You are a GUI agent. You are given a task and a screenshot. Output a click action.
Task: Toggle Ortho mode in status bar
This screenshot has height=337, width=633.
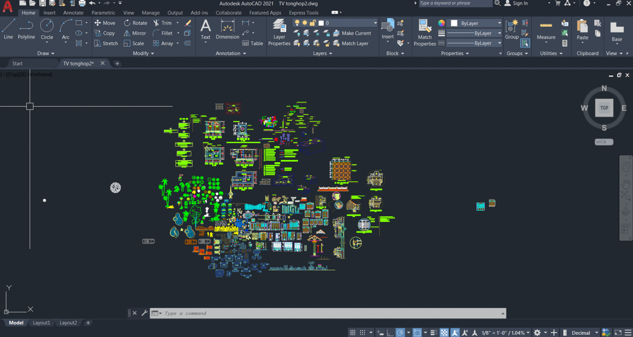[390, 333]
